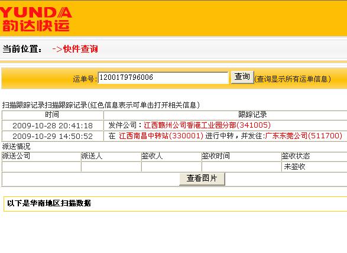Click the YUNDA logo

pyautogui.click(x=35, y=12)
